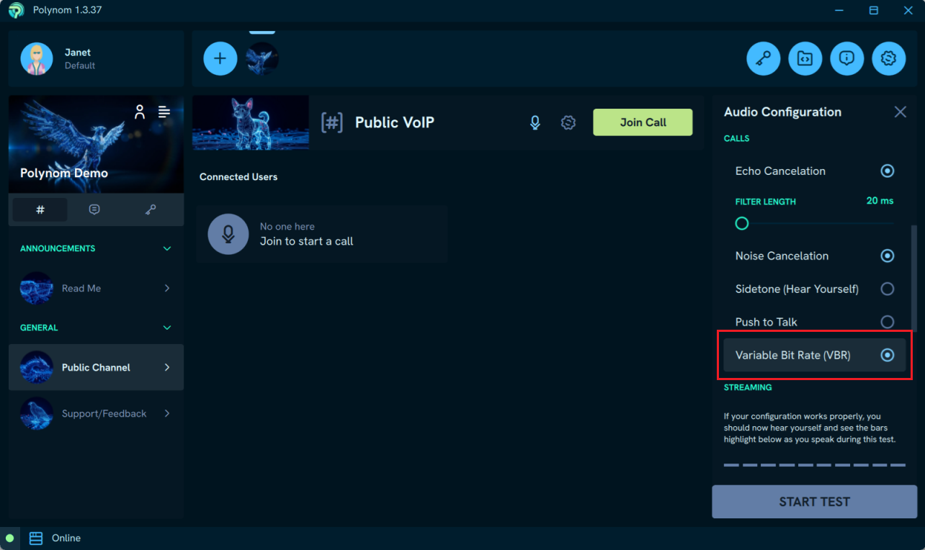Toggle Noise Cancelation off

(x=888, y=256)
